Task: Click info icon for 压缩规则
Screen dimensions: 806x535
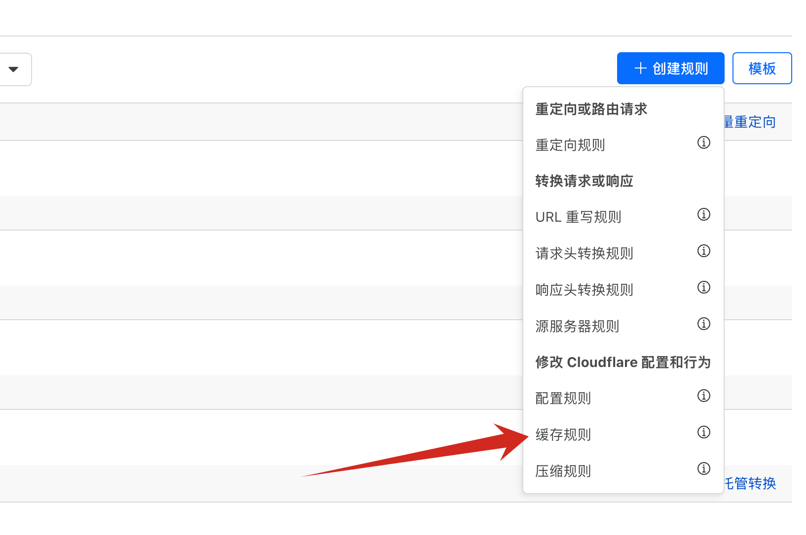Action: [703, 469]
